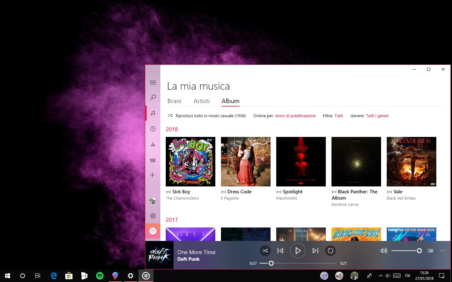Click the ITA language indicator
Image resolution: width=452 pixels, height=282 pixels.
point(407,276)
